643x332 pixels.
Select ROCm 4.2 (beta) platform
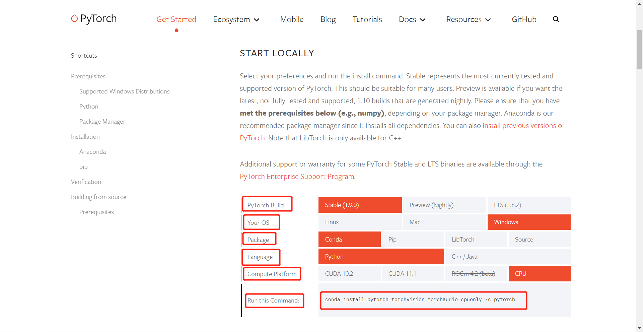point(476,274)
